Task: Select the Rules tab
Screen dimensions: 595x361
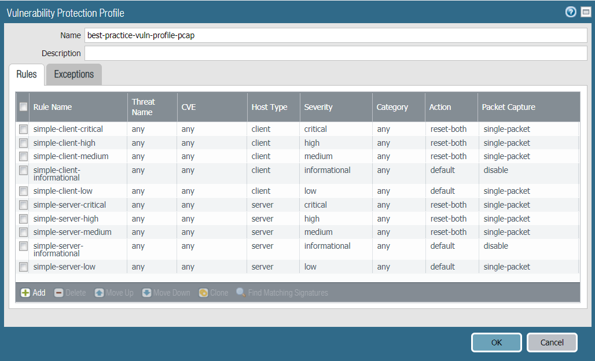Action: pyautogui.click(x=27, y=75)
